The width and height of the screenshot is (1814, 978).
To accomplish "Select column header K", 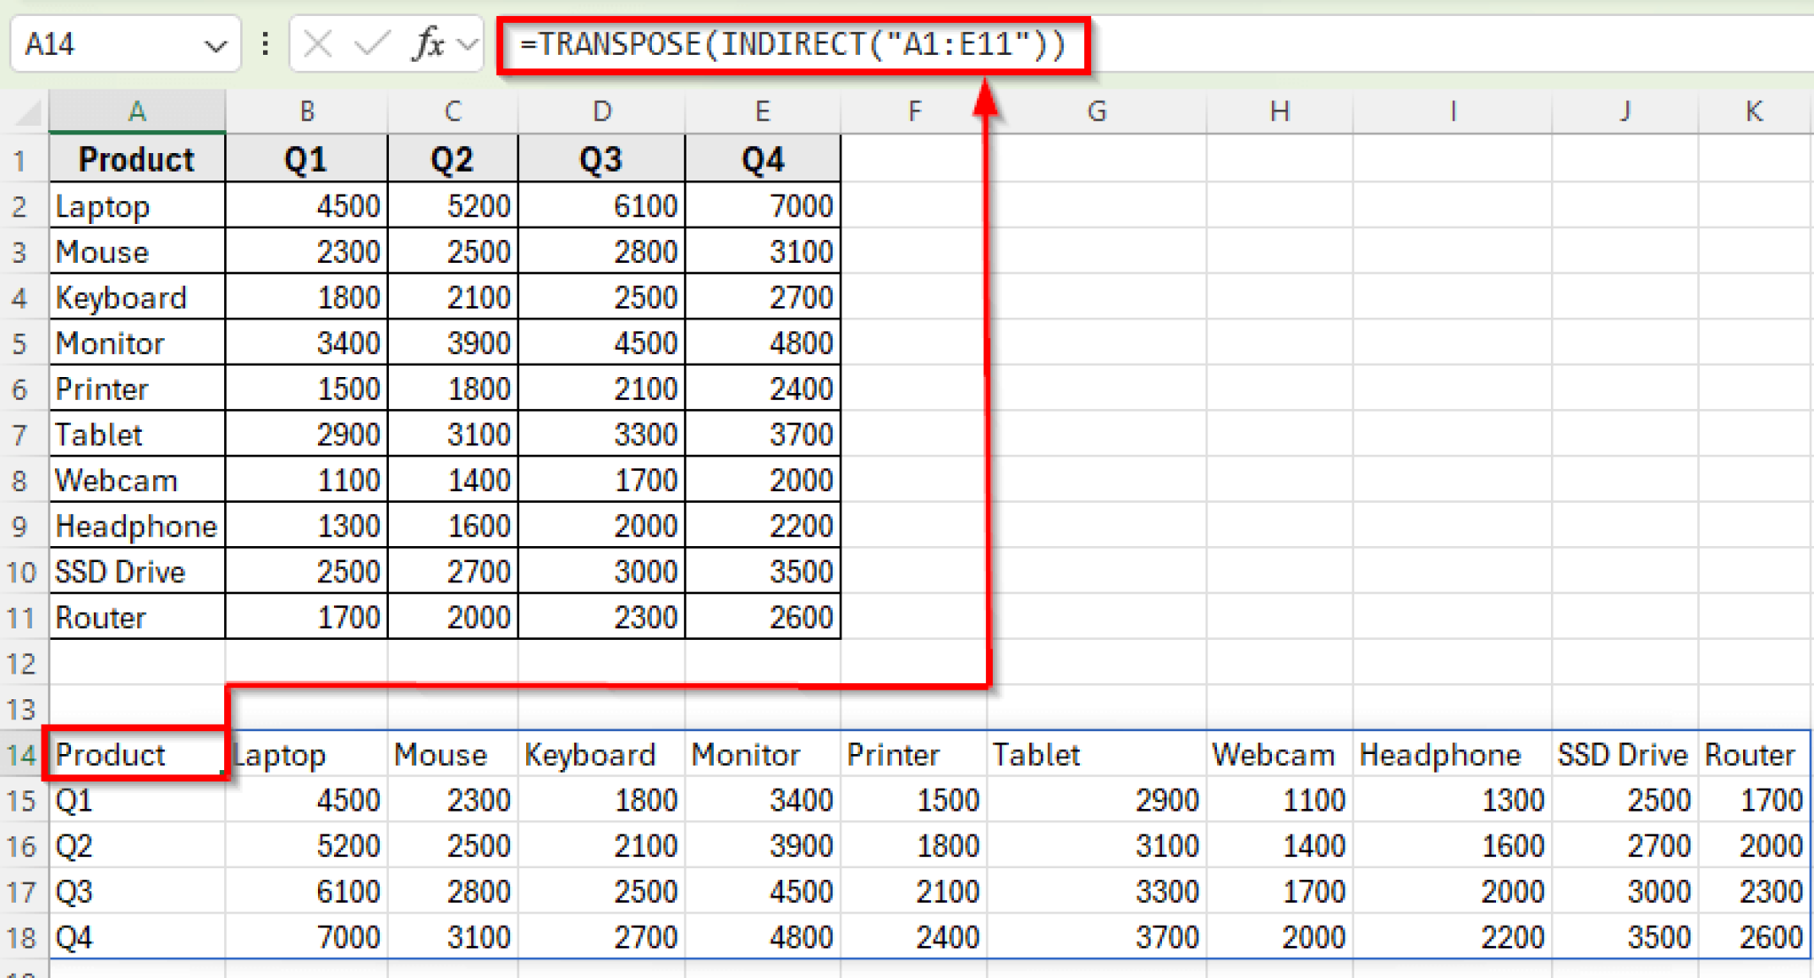I will [x=1754, y=111].
